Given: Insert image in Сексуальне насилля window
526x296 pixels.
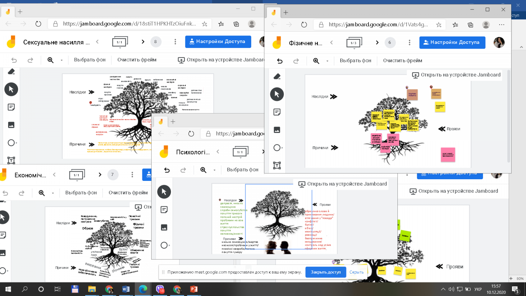Looking at the screenshot, I should tap(11, 125).
